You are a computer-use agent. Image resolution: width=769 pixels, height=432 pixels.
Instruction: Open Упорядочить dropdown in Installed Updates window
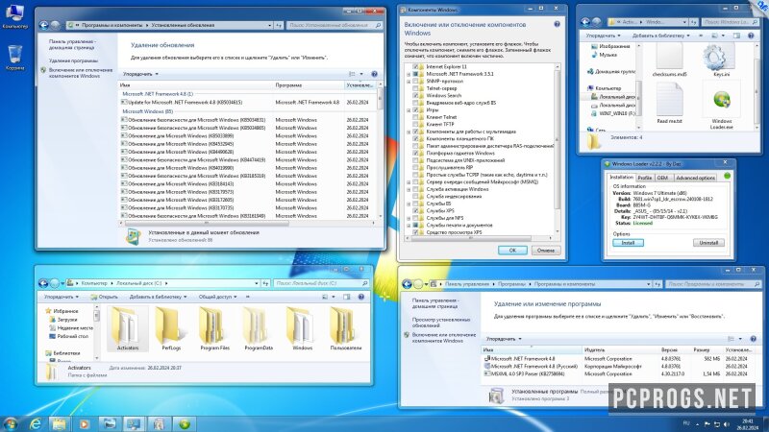click(x=140, y=74)
